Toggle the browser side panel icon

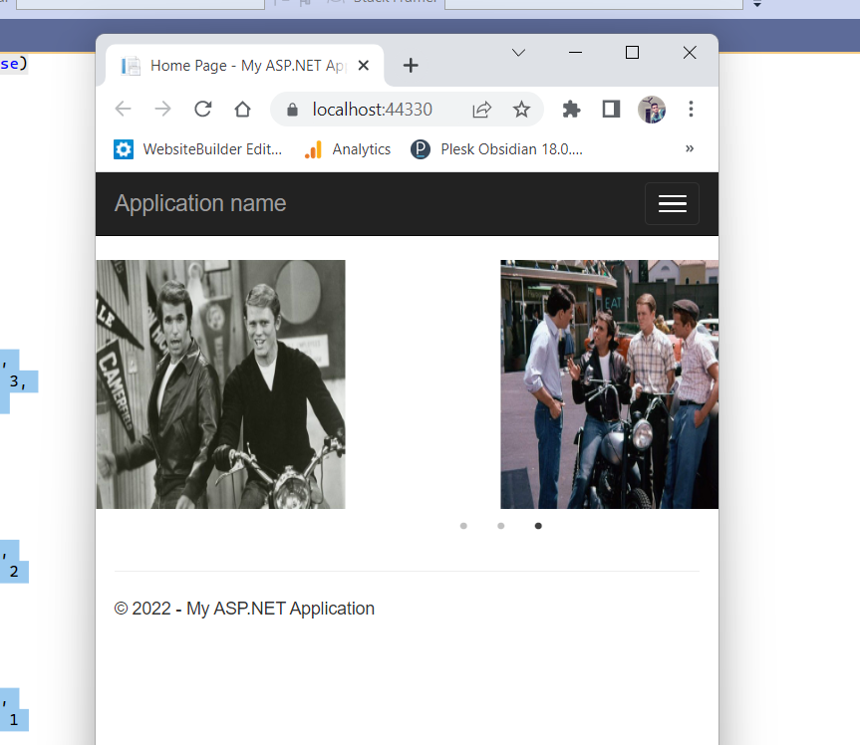coord(611,110)
